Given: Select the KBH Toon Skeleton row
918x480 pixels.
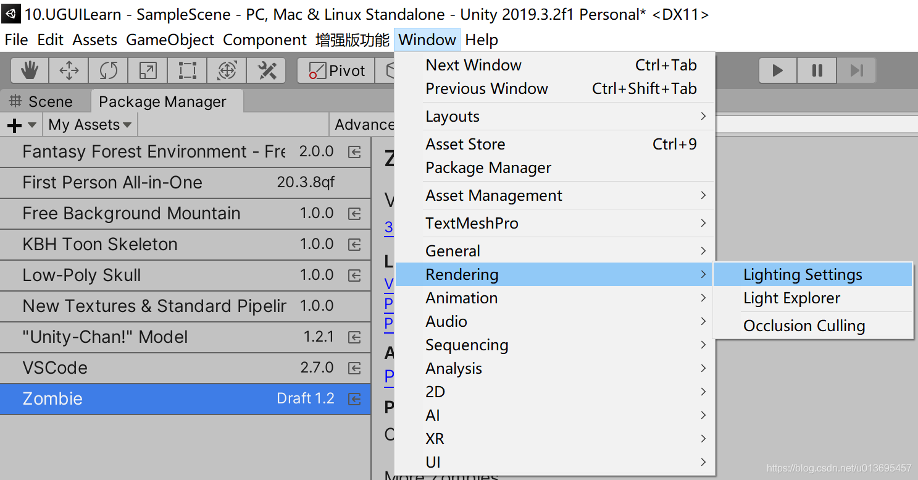Looking at the screenshot, I should [185, 245].
